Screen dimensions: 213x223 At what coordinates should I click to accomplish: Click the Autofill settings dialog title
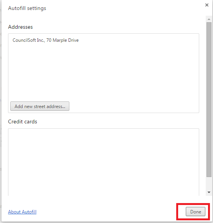tap(27, 8)
